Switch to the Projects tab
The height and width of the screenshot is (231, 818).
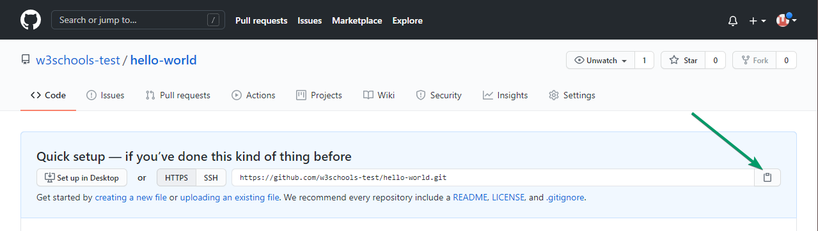click(x=319, y=95)
